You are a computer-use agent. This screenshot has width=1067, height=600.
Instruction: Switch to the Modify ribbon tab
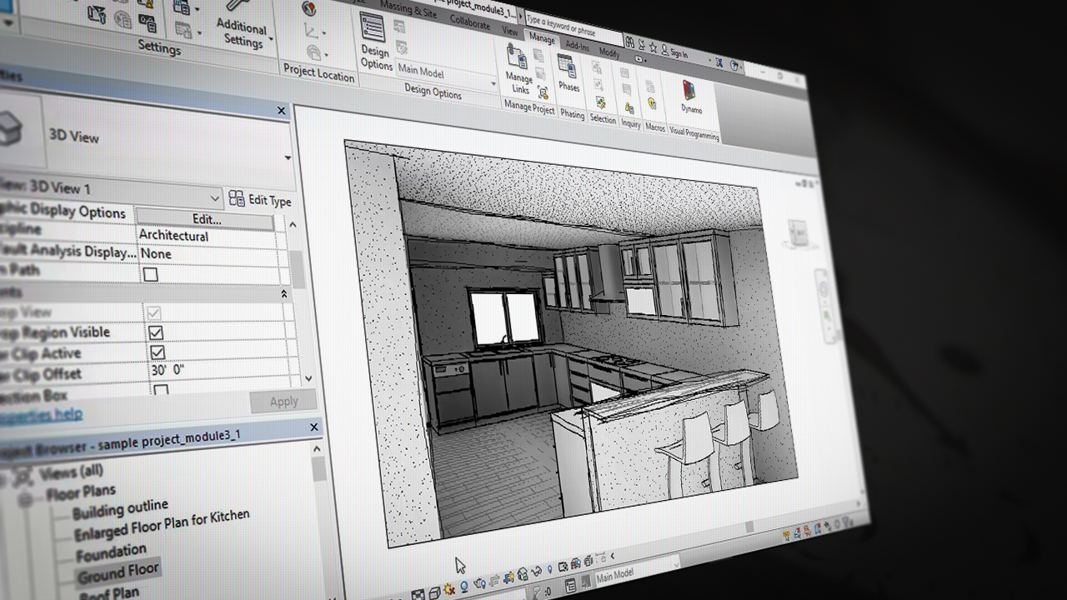(x=609, y=52)
